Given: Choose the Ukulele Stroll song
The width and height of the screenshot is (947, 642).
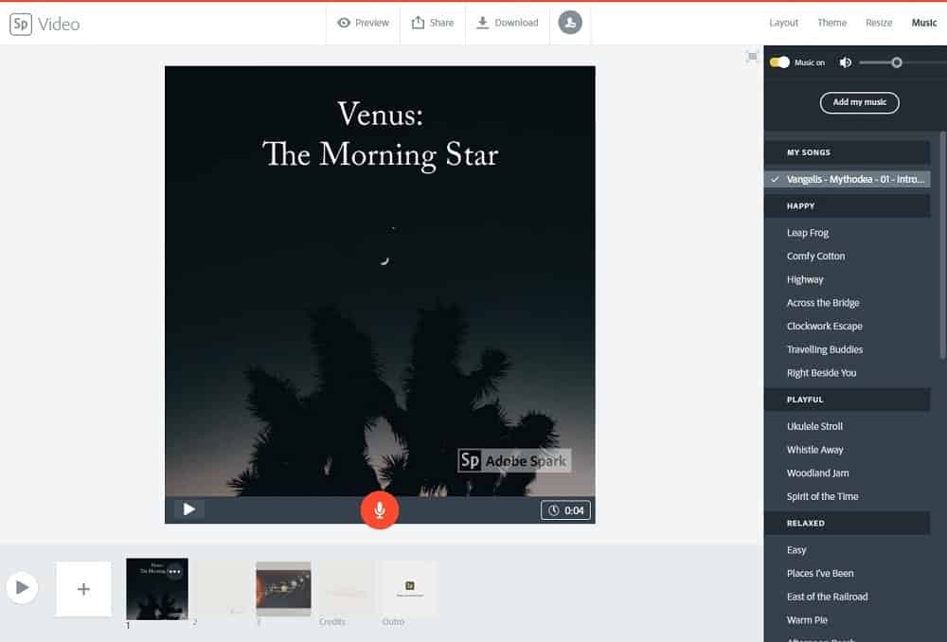Looking at the screenshot, I should click(814, 426).
